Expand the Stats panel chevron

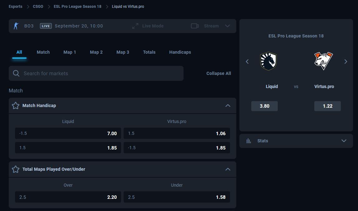[344, 141]
